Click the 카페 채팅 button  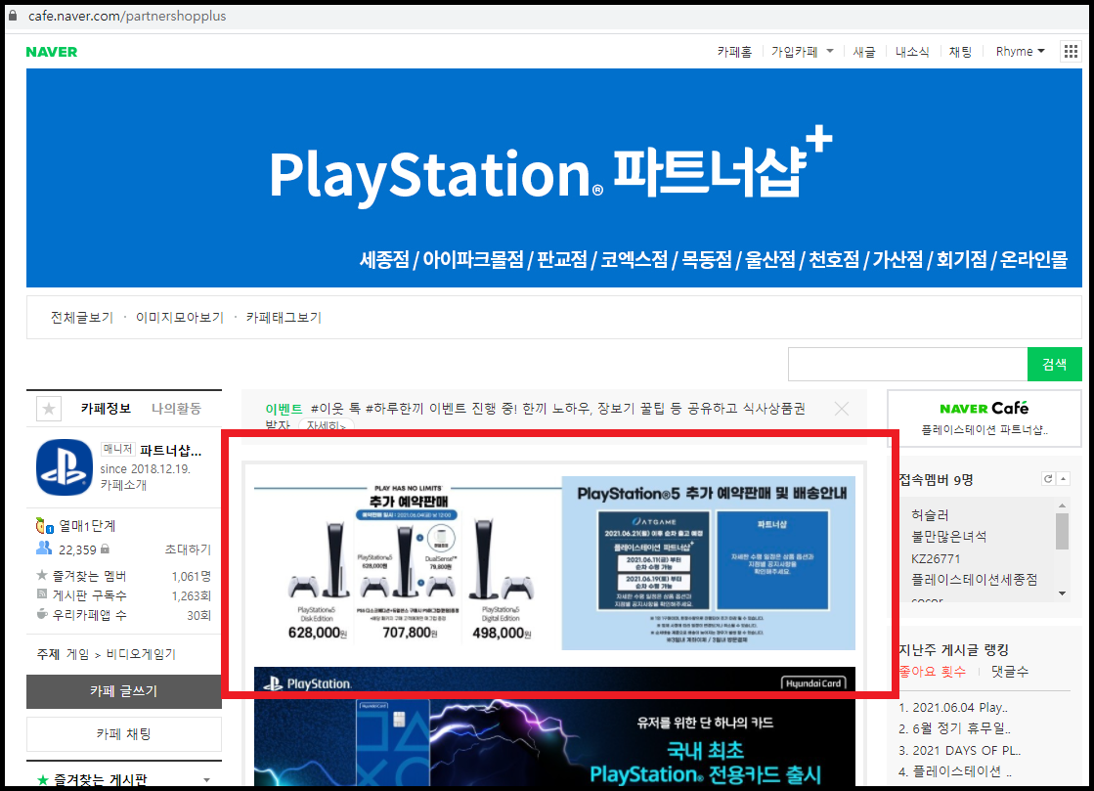click(123, 734)
